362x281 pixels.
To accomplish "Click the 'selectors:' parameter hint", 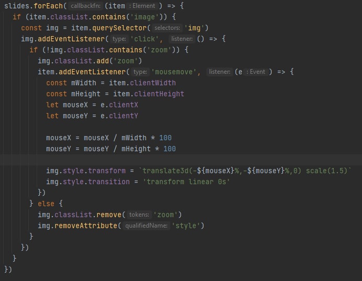I will tap(167, 28).
